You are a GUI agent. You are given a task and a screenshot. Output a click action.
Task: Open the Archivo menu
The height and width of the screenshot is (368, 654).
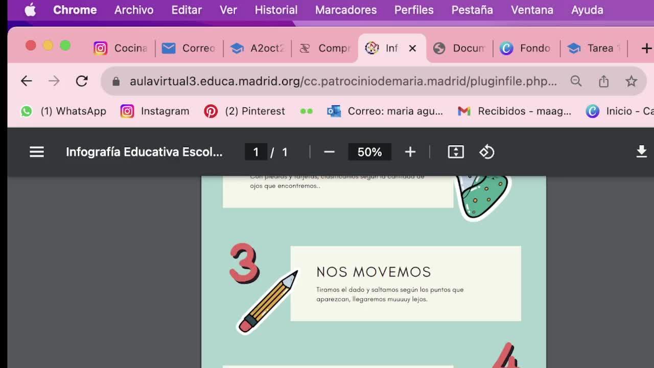point(134,10)
